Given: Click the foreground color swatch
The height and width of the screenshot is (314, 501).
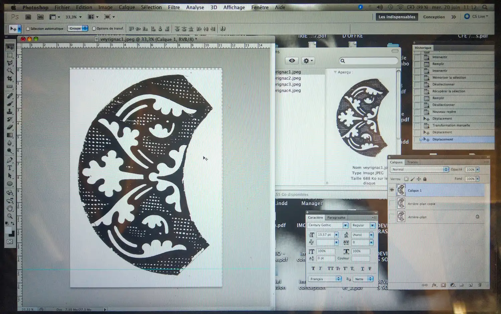Looking at the screenshot, I should coord(8,231).
